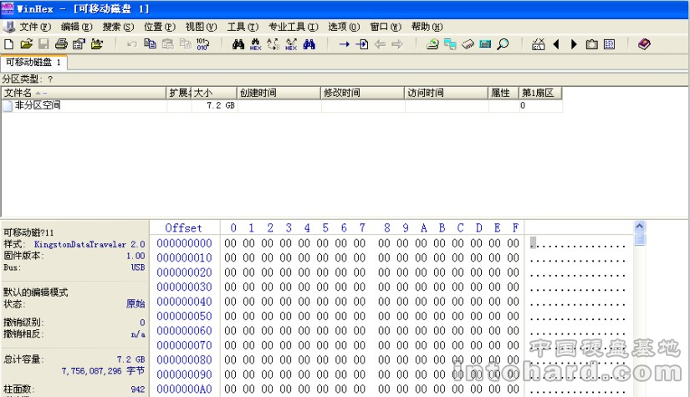Click the blue binoculars simultaneous search icon
Image resolution: width=690 pixels, height=397 pixels.
(309, 44)
